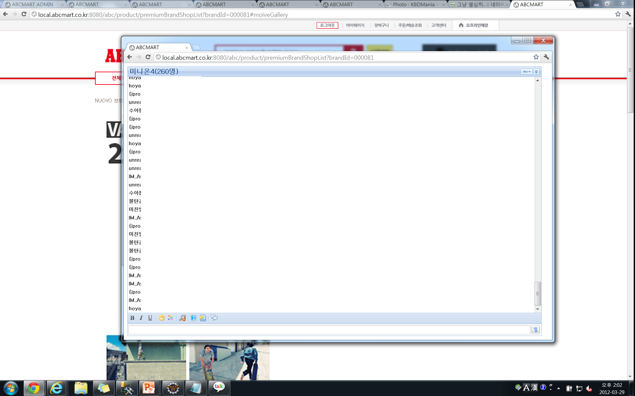This screenshot has height=396, width=635.
Task: Open Chrome from the taskbar
Action: point(33,388)
